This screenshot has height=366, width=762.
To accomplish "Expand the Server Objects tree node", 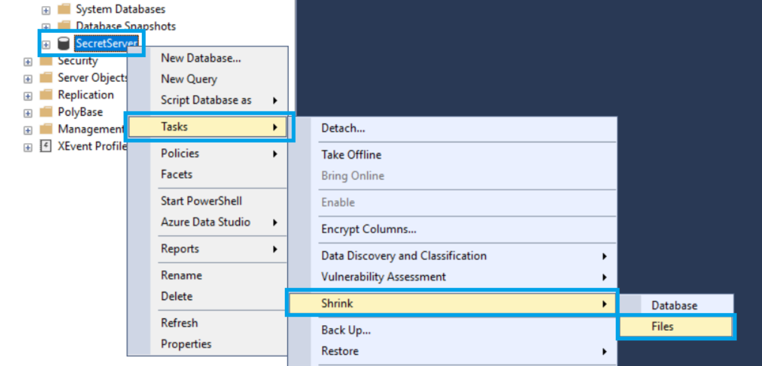I will pyautogui.click(x=28, y=79).
